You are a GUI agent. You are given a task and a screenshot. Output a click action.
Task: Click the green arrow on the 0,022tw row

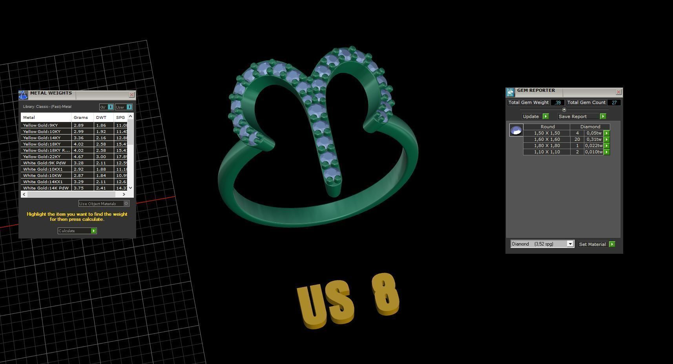click(607, 146)
